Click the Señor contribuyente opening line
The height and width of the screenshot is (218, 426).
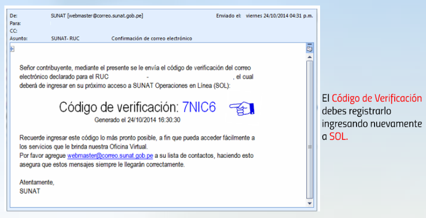pos(135,68)
